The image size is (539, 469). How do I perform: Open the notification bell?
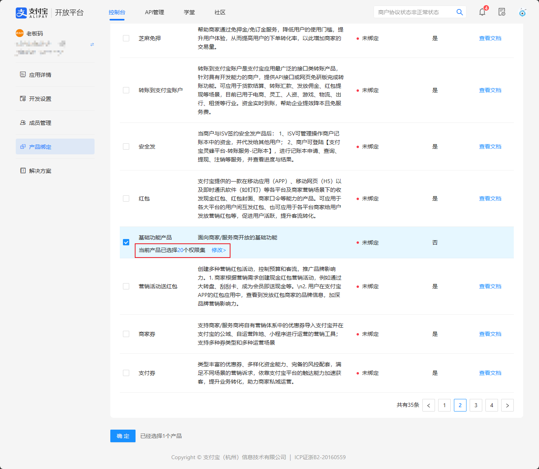click(x=482, y=12)
